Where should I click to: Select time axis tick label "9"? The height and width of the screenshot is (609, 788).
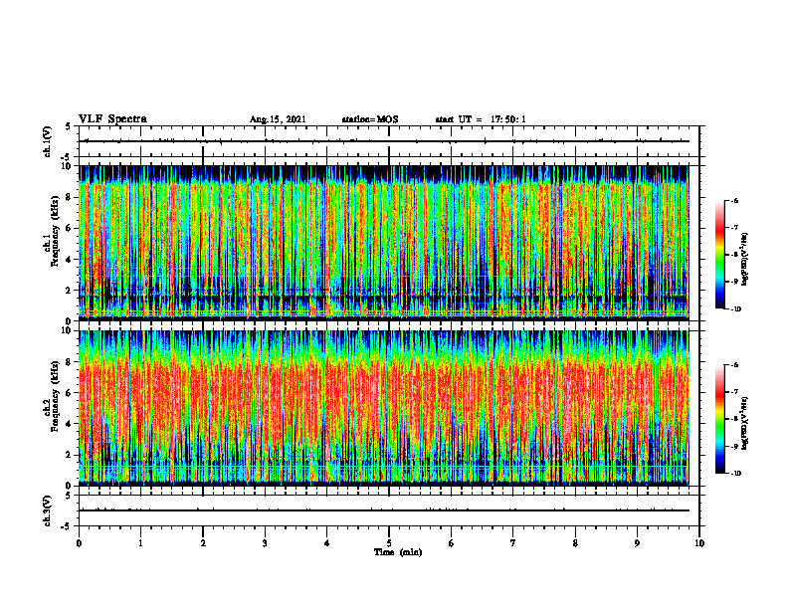click(x=637, y=543)
